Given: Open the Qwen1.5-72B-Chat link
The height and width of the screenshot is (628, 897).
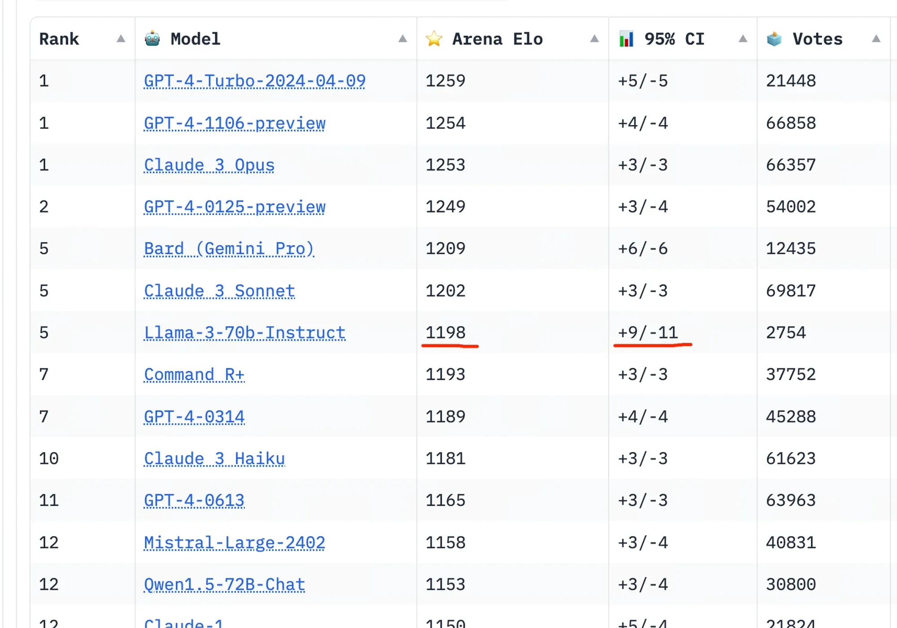Looking at the screenshot, I should click(x=224, y=585).
